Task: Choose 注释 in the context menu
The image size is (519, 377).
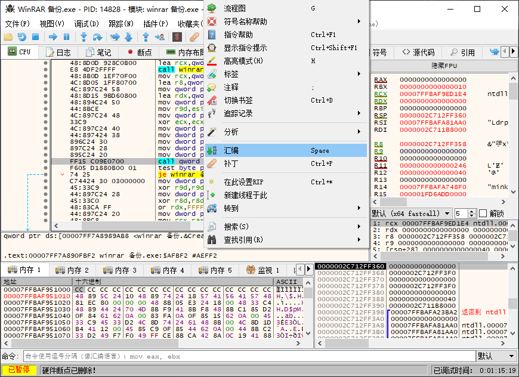Action: click(x=286, y=87)
